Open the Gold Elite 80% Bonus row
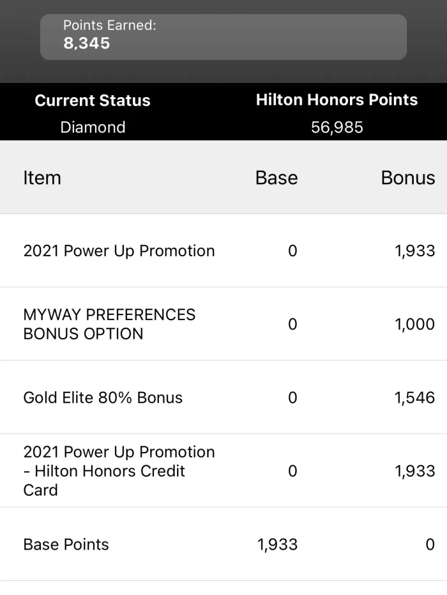 (x=223, y=398)
